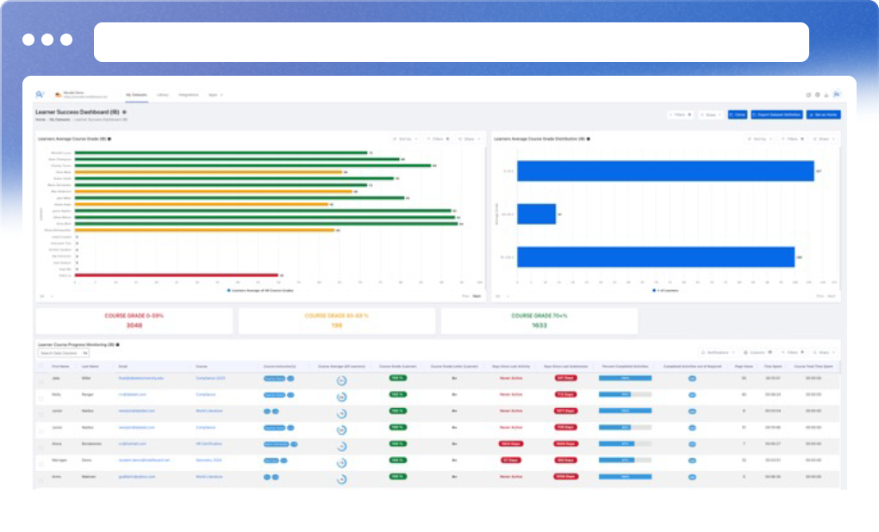Viewport: 879px width, 532px height.
Task: Click the Completed Activities badge in Demo's row
Action: click(x=692, y=461)
